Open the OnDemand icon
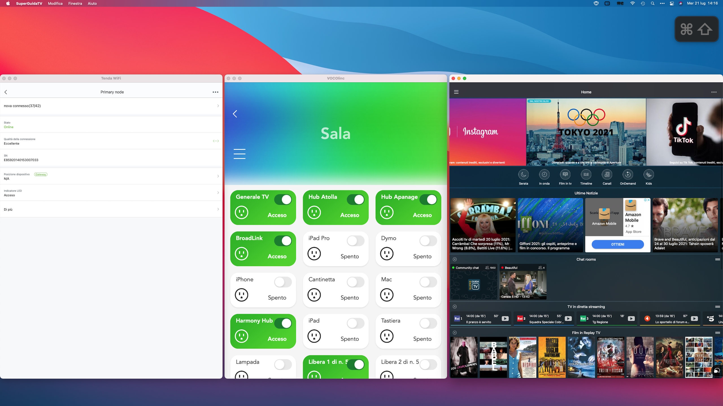The height and width of the screenshot is (406, 723). 628,175
